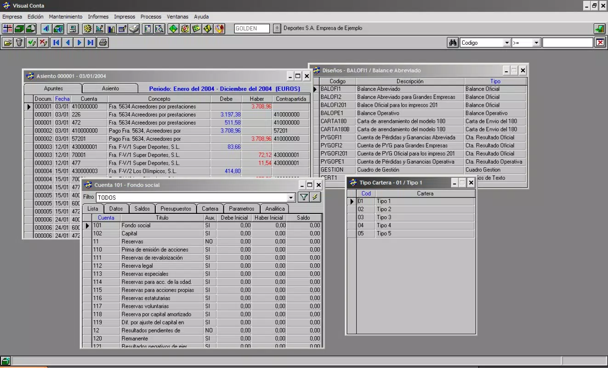Screen dimensions: 608x368
Task: Click the search value input field
Action: (x=568, y=43)
